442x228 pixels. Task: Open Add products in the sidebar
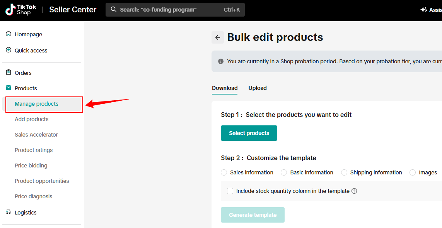pos(32,119)
